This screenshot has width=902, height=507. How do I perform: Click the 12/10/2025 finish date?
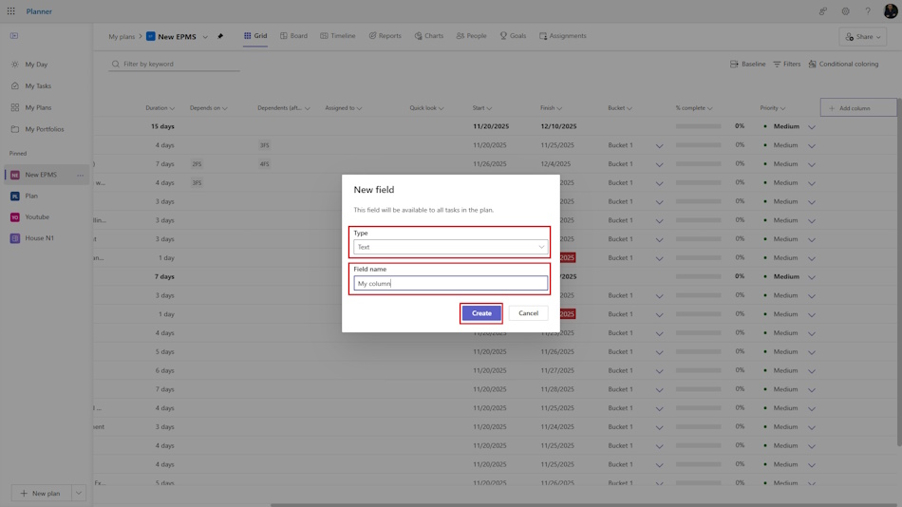coord(558,126)
